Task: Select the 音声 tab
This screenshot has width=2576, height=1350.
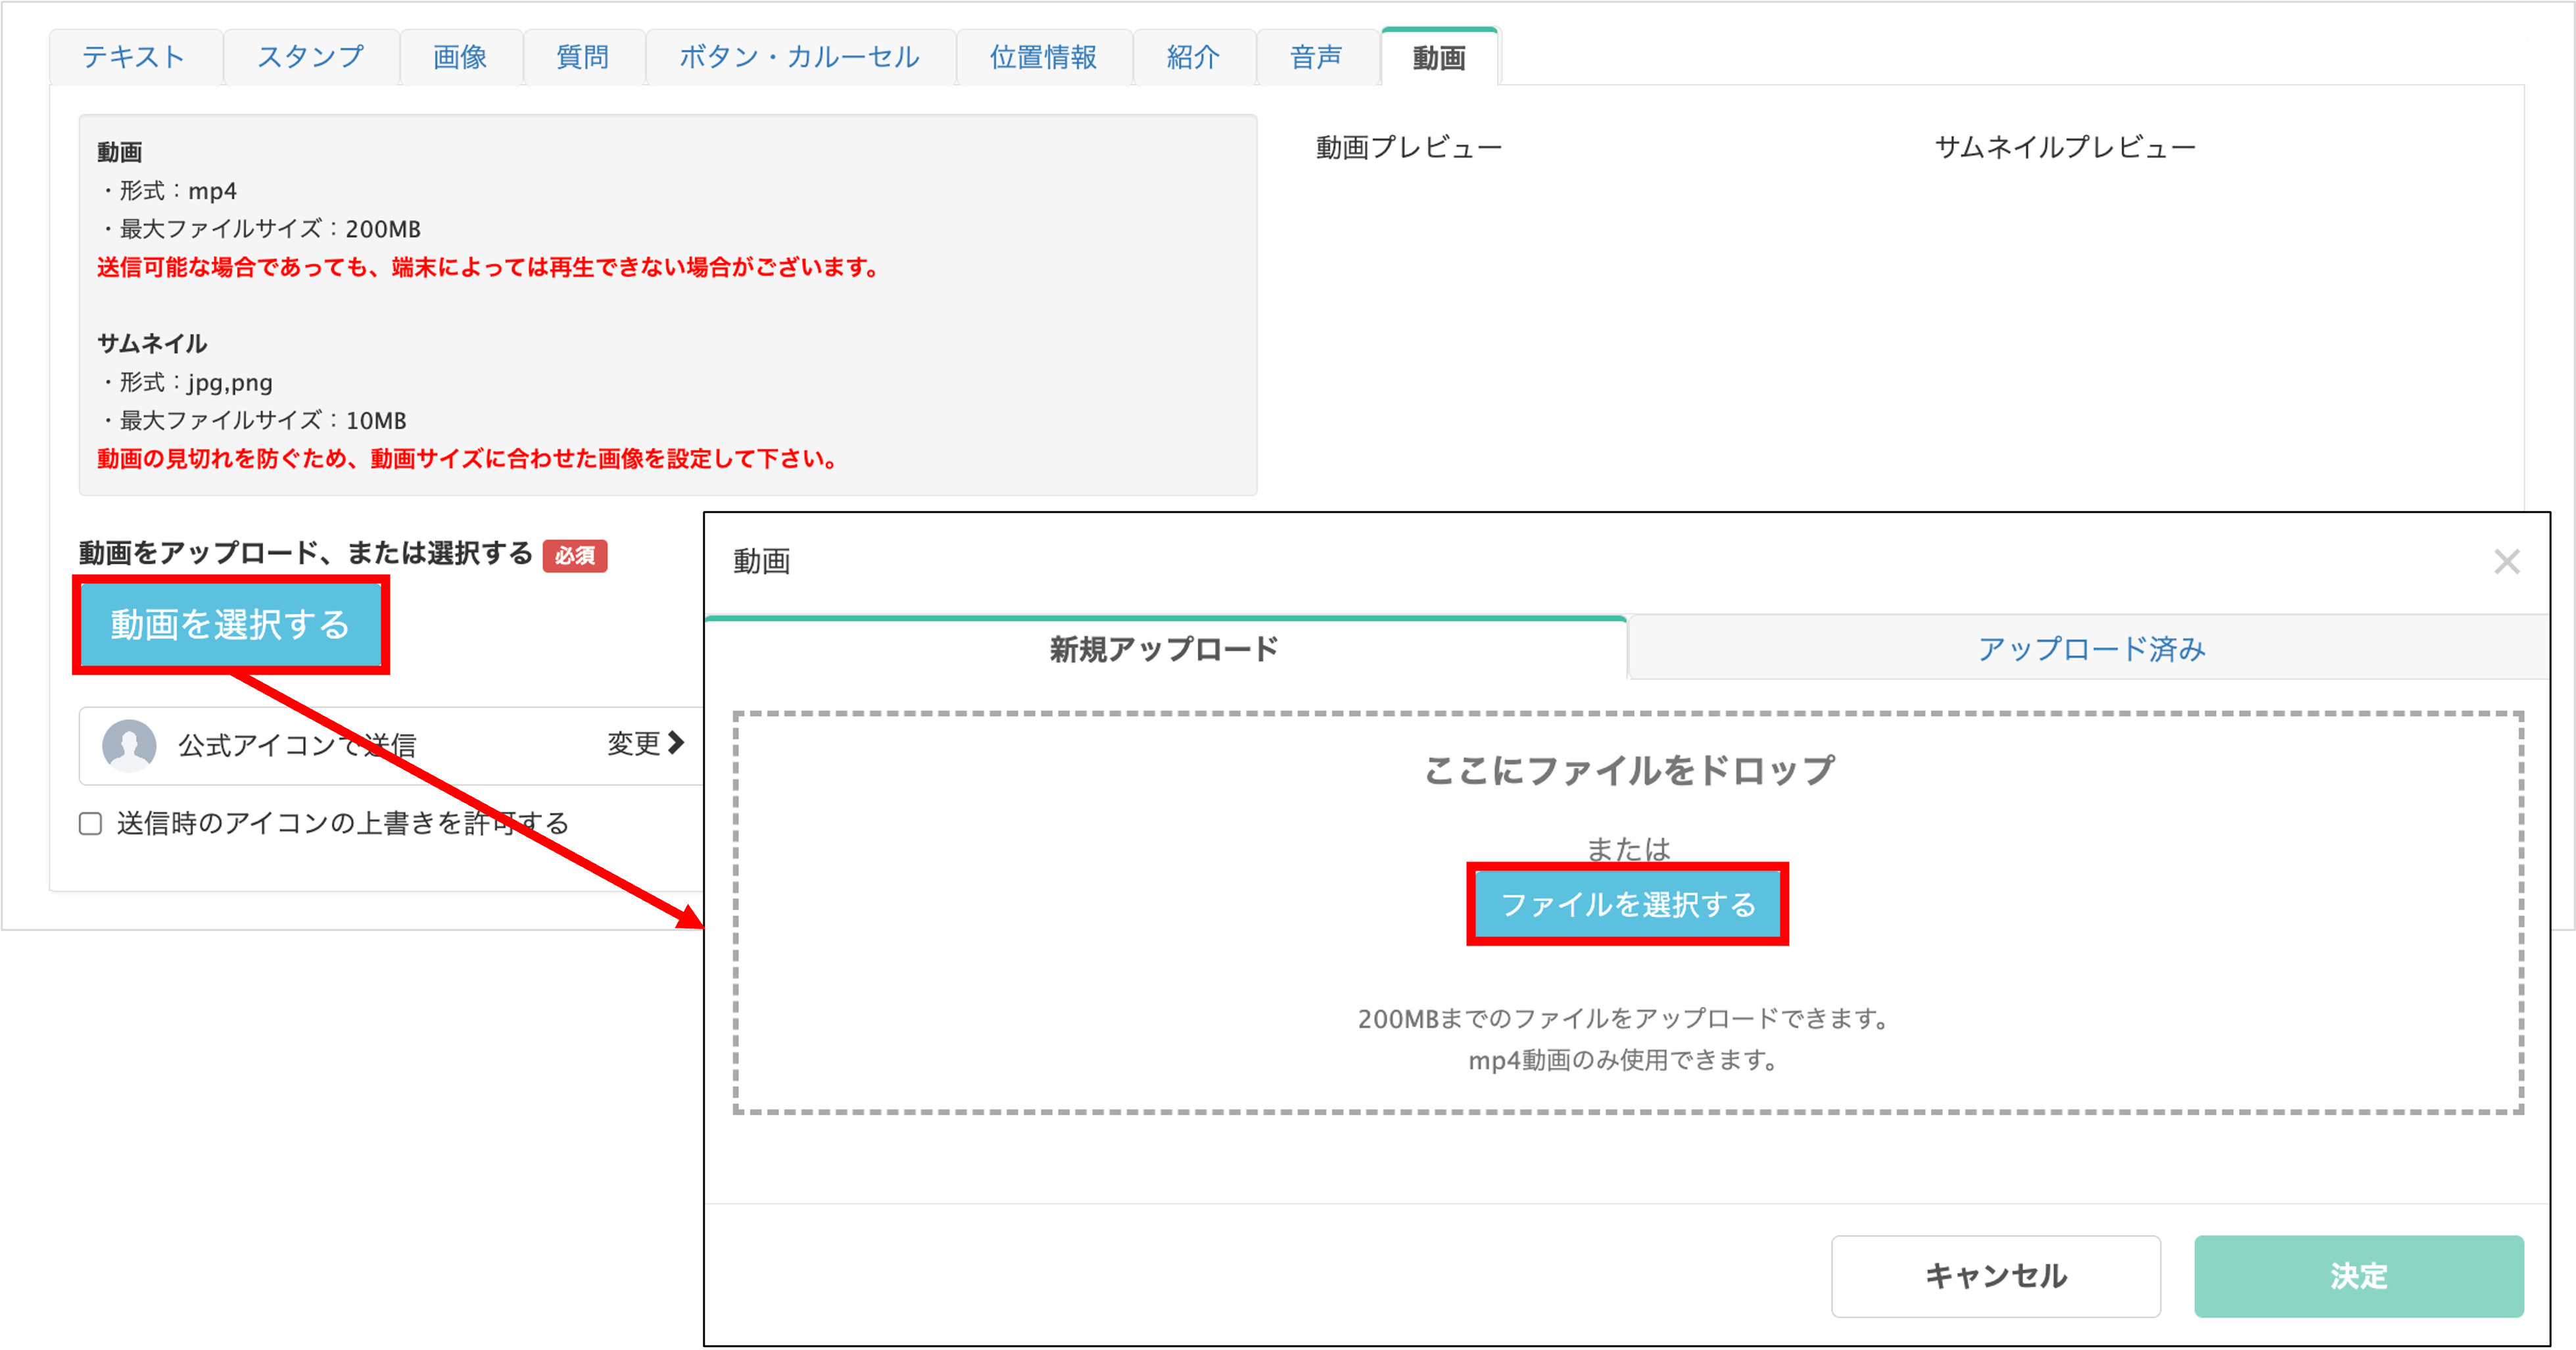Action: point(1315,57)
